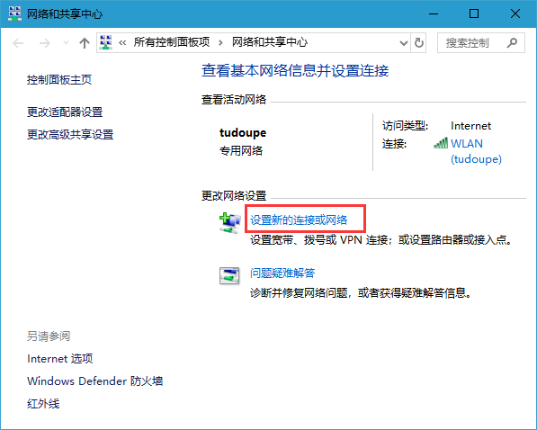Click the 搜索控制 search field
Image resolution: width=537 pixels, height=430 pixels.
click(481, 43)
